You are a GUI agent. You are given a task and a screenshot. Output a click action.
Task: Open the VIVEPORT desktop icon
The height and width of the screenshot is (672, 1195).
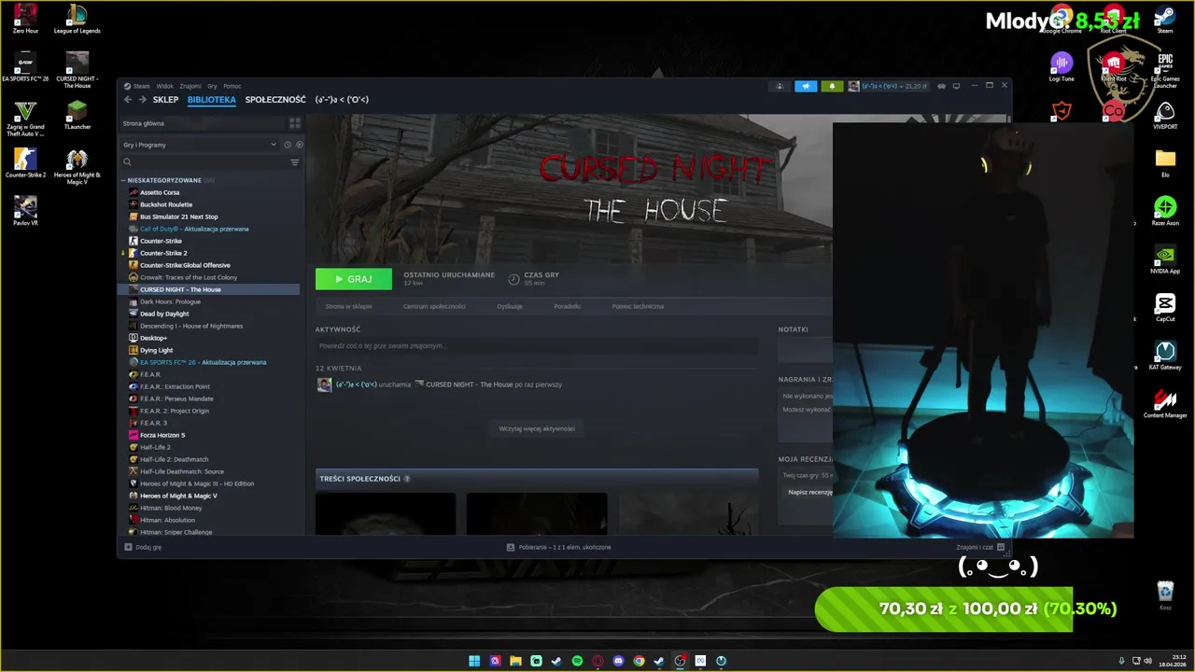tap(1165, 116)
